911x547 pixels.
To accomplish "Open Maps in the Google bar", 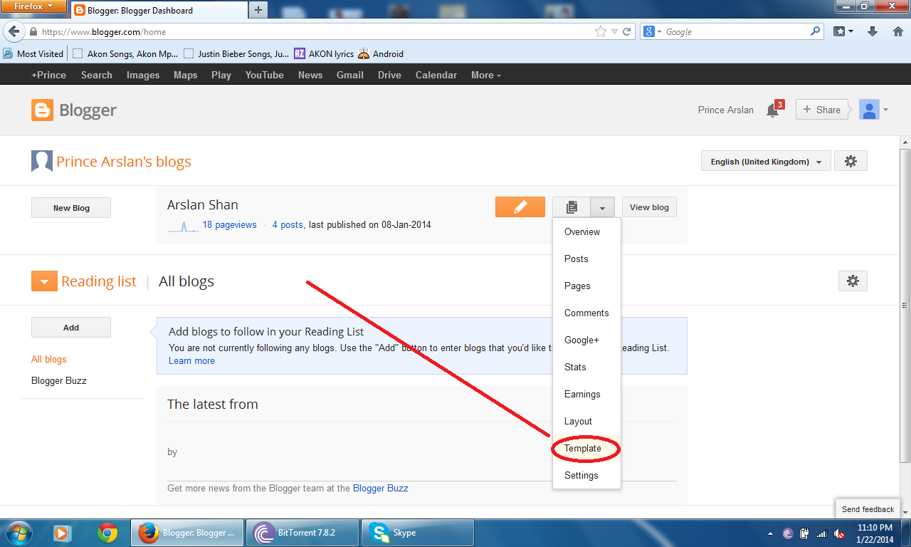I will [186, 75].
